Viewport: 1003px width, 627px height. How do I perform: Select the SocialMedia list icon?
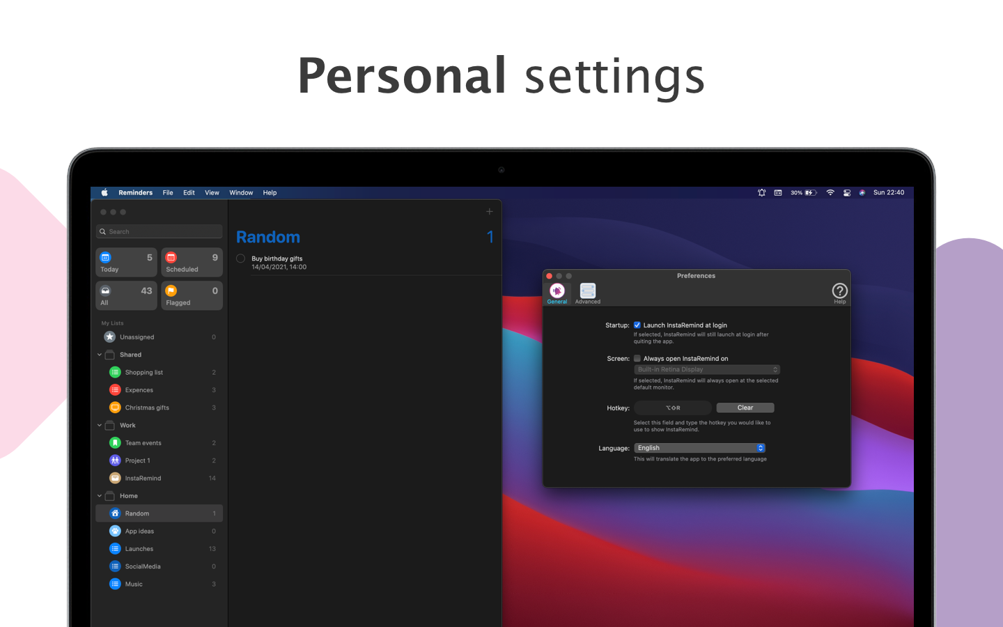tap(115, 566)
